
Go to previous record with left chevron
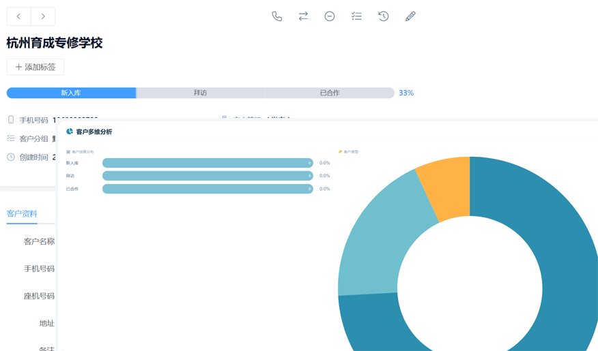[19, 16]
